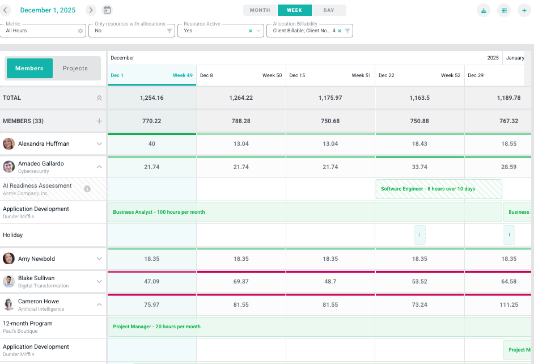Viewport: 534px width, 364px height.
Task: Switch to Projects view toggle
Action: [75, 68]
